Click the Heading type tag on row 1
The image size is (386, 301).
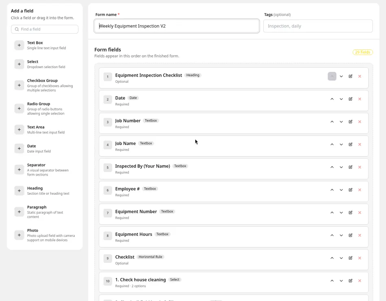coord(193,75)
